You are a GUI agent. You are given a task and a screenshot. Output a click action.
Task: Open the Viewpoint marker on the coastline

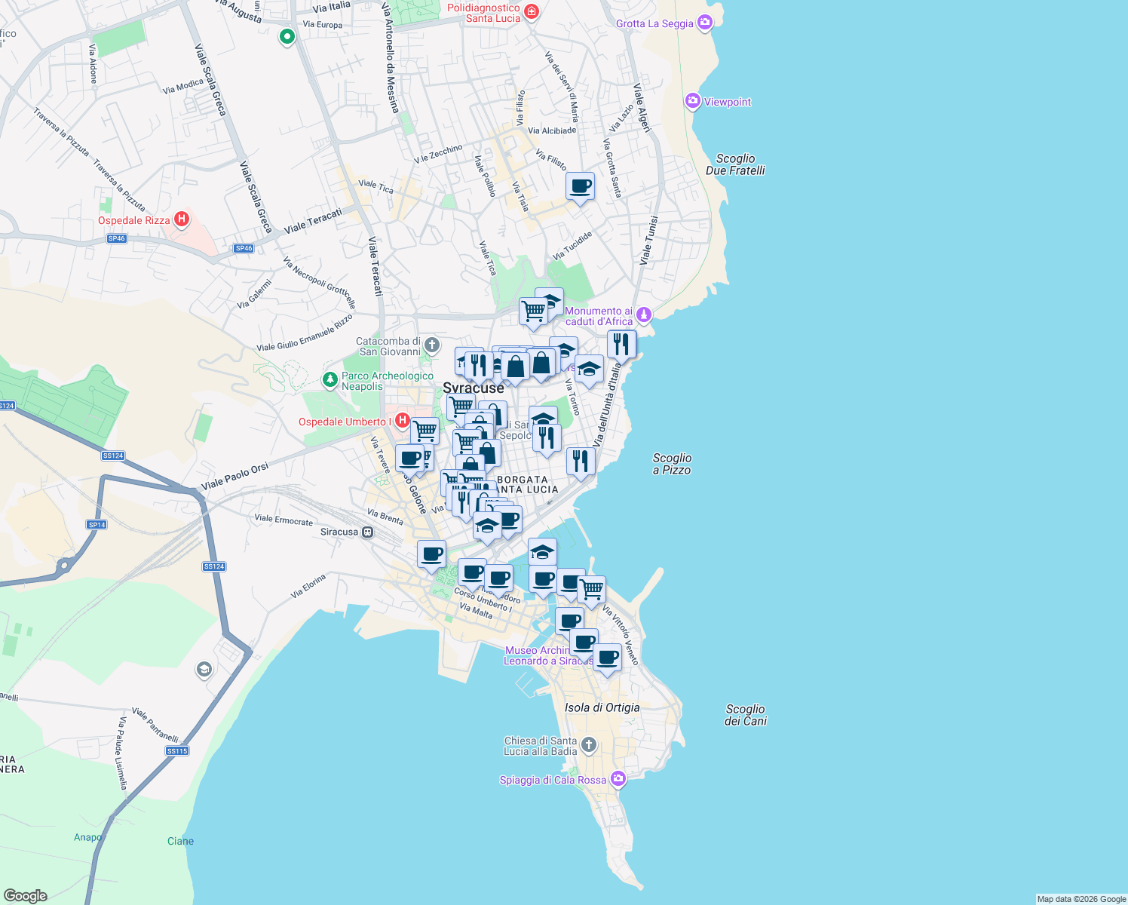tap(691, 100)
